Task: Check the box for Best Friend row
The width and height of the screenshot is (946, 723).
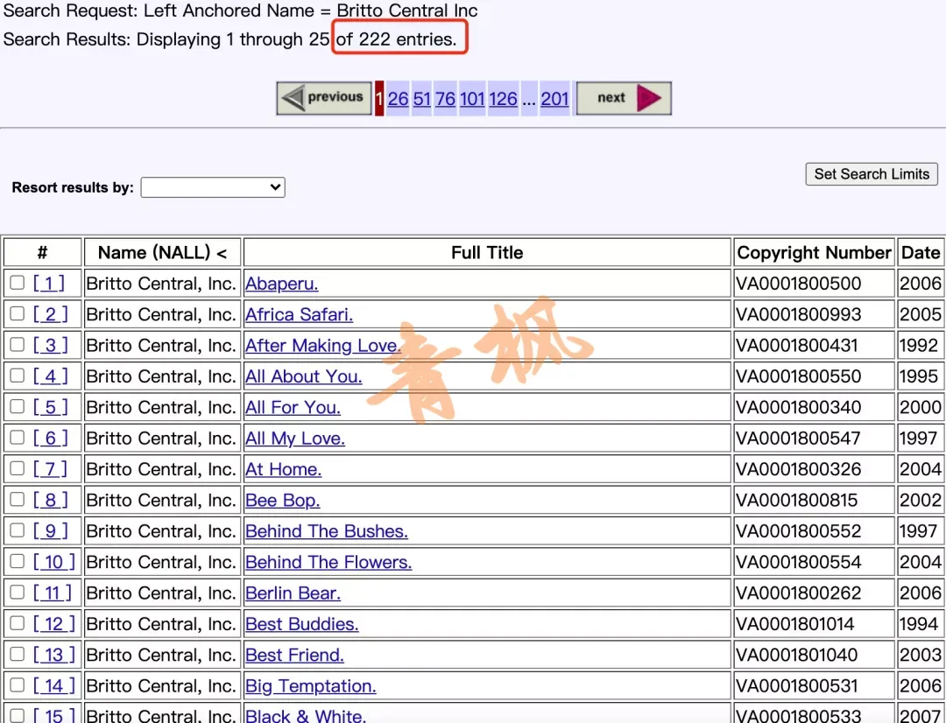Action: point(17,654)
